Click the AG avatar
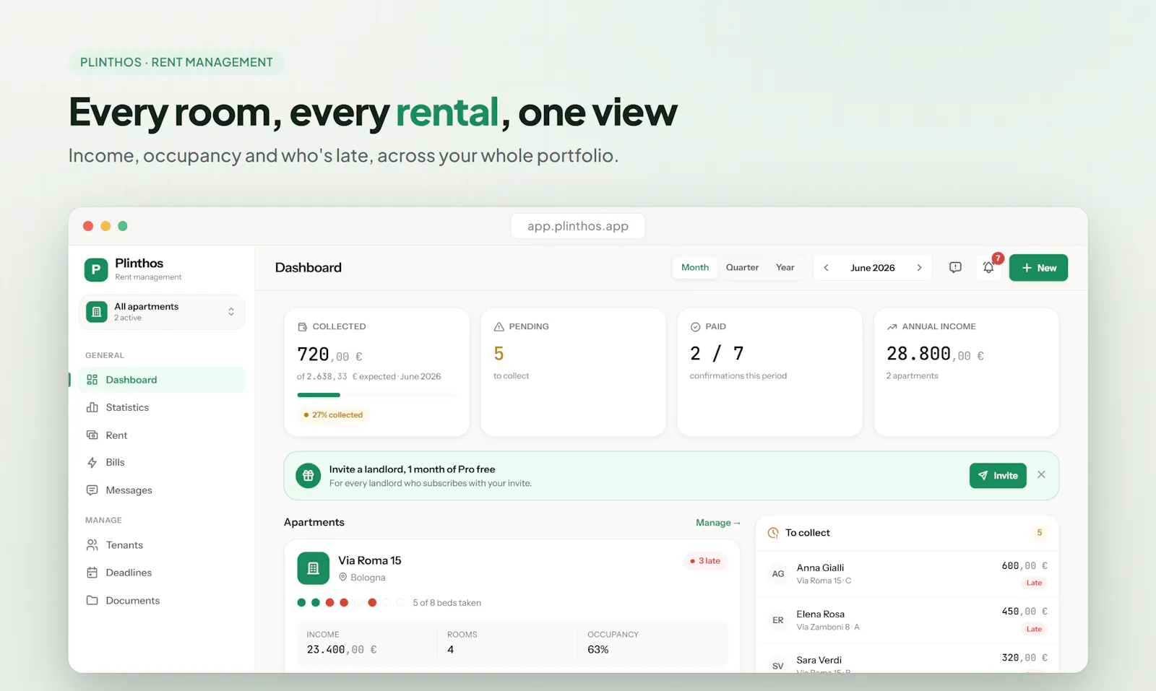Screen dimensions: 1156x691 tap(778, 574)
